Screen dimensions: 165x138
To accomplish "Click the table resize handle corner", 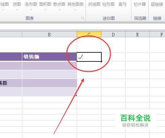I will pos(76,95).
